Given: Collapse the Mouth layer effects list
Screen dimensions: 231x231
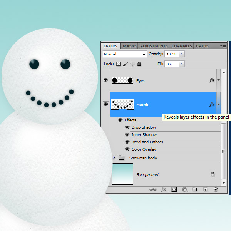Looking at the screenshot, I should (218, 104).
